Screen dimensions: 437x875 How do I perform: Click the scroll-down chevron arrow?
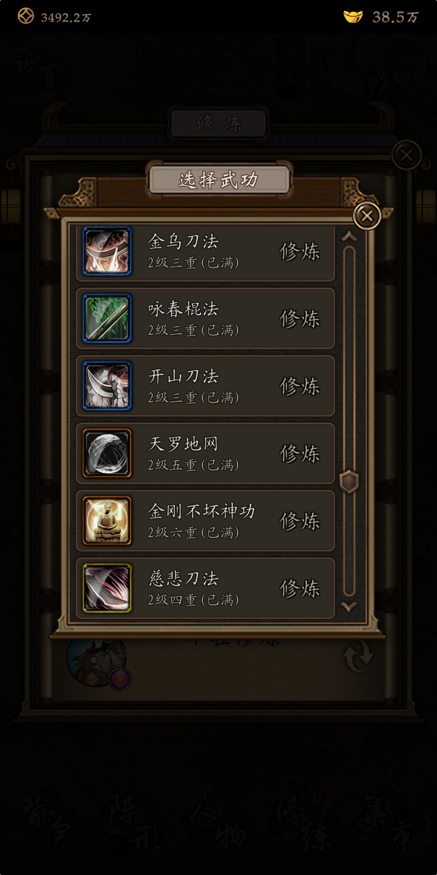349,606
